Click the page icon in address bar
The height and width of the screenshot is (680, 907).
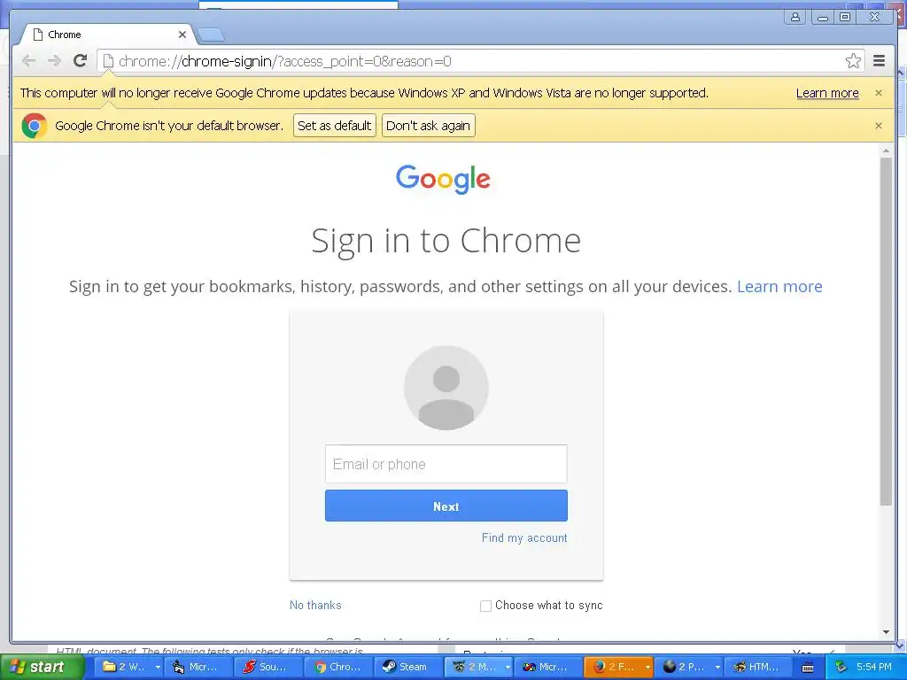click(x=108, y=61)
